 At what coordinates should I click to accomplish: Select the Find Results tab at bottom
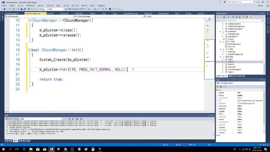[24, 141]
